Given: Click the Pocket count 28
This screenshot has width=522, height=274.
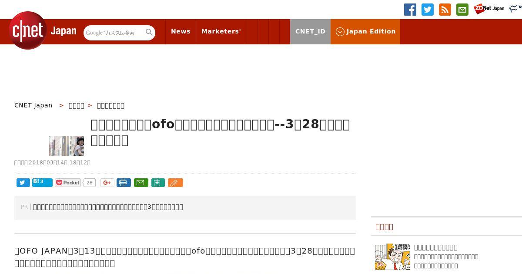Looking at the screenshot, I should 90,183.
